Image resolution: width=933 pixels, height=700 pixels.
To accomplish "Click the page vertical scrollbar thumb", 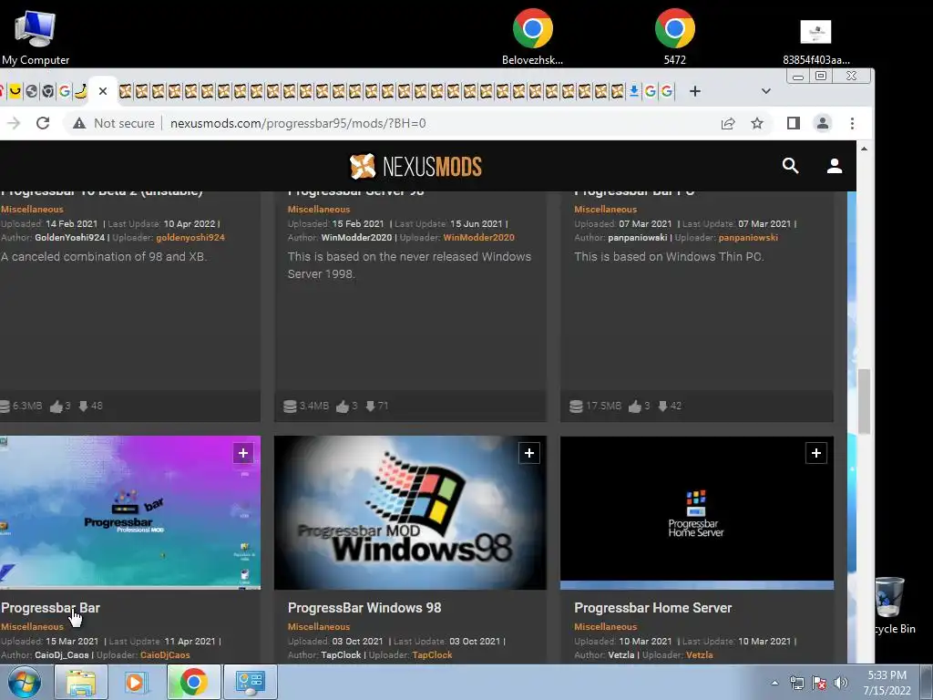I will click(864, 401).
